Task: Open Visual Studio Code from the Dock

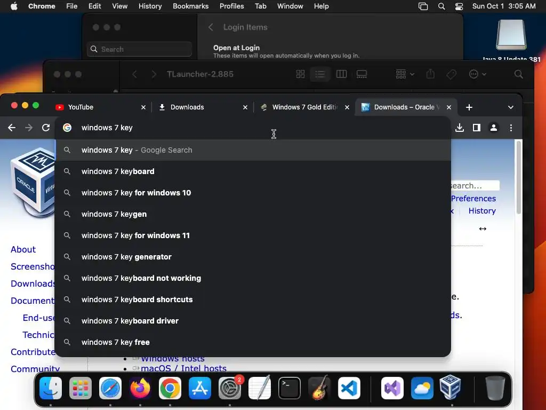Action: 349,388
